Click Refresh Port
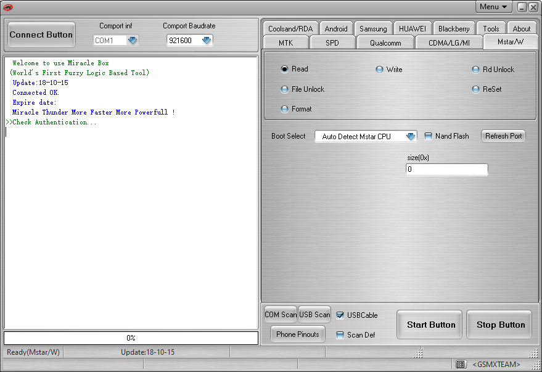542x372 pixels. point(503,136)
